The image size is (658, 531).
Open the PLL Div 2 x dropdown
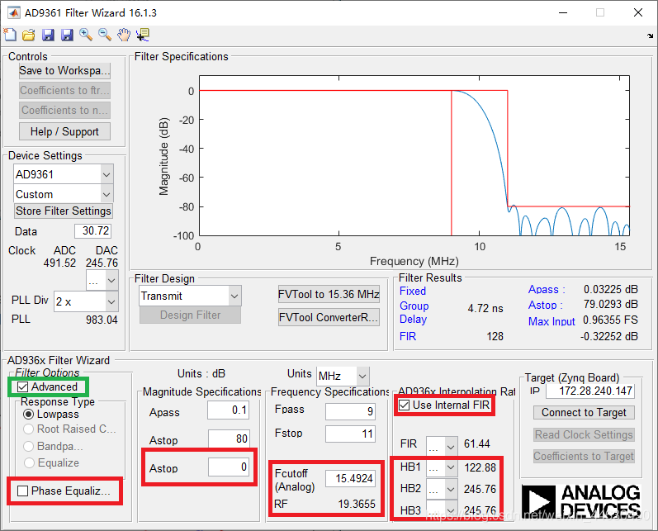(86, 301)
